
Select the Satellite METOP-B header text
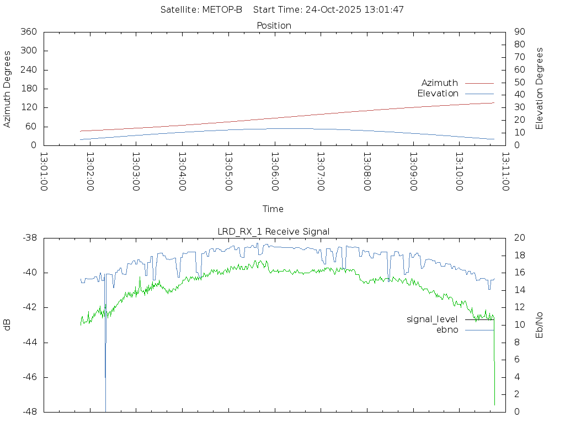[201, 9]
